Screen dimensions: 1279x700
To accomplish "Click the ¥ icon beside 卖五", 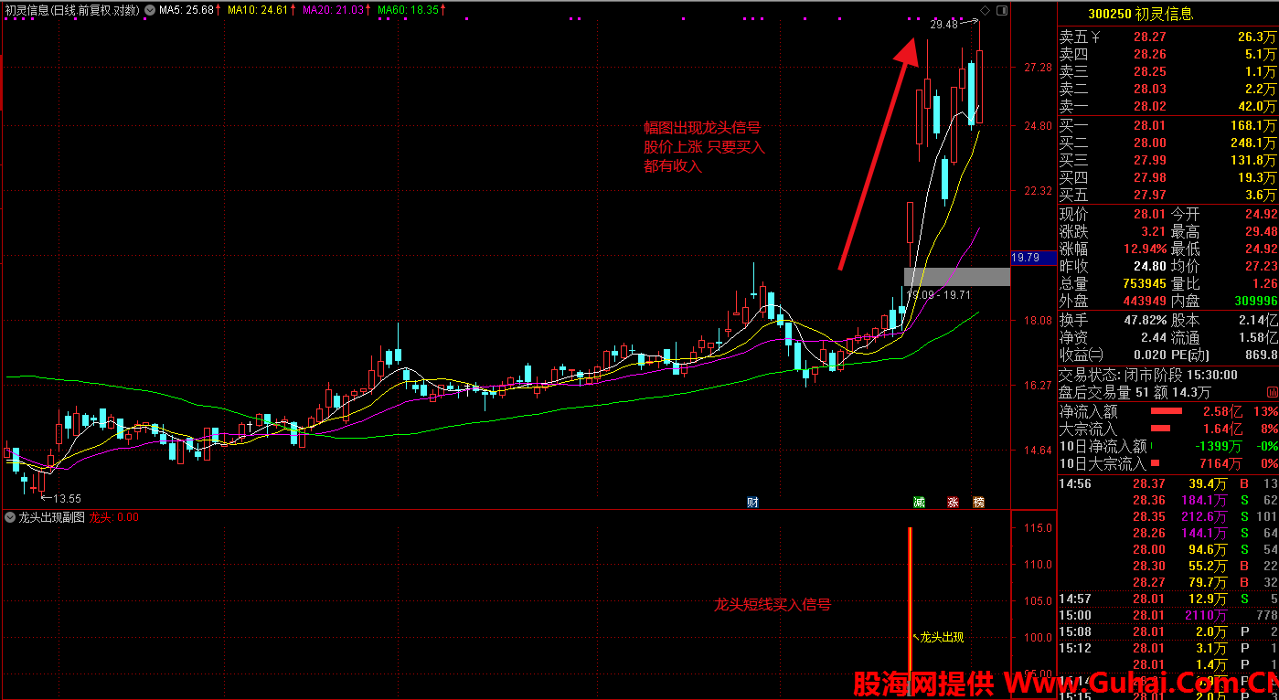I will [1096, 37].
